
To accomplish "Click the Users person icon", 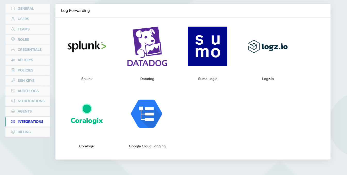I will point(13,19).
